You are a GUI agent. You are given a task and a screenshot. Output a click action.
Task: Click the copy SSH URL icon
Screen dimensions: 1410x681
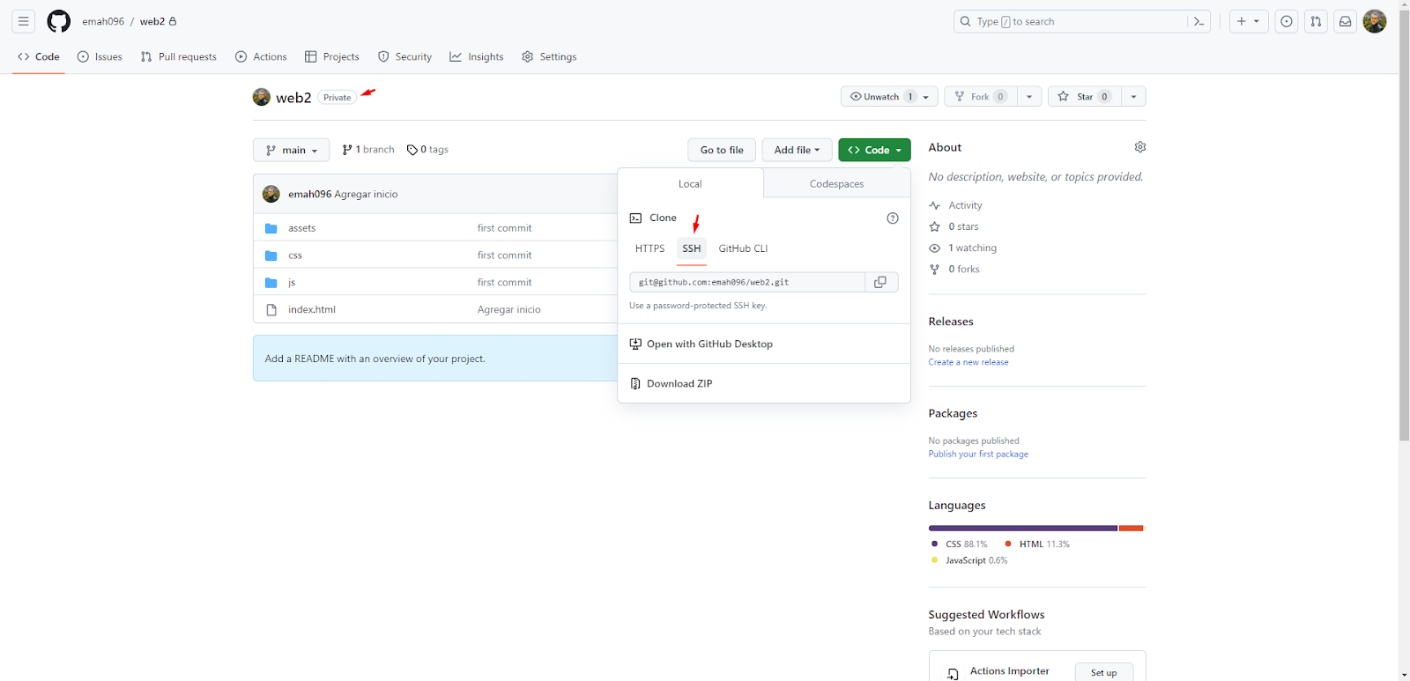point(880,282)
